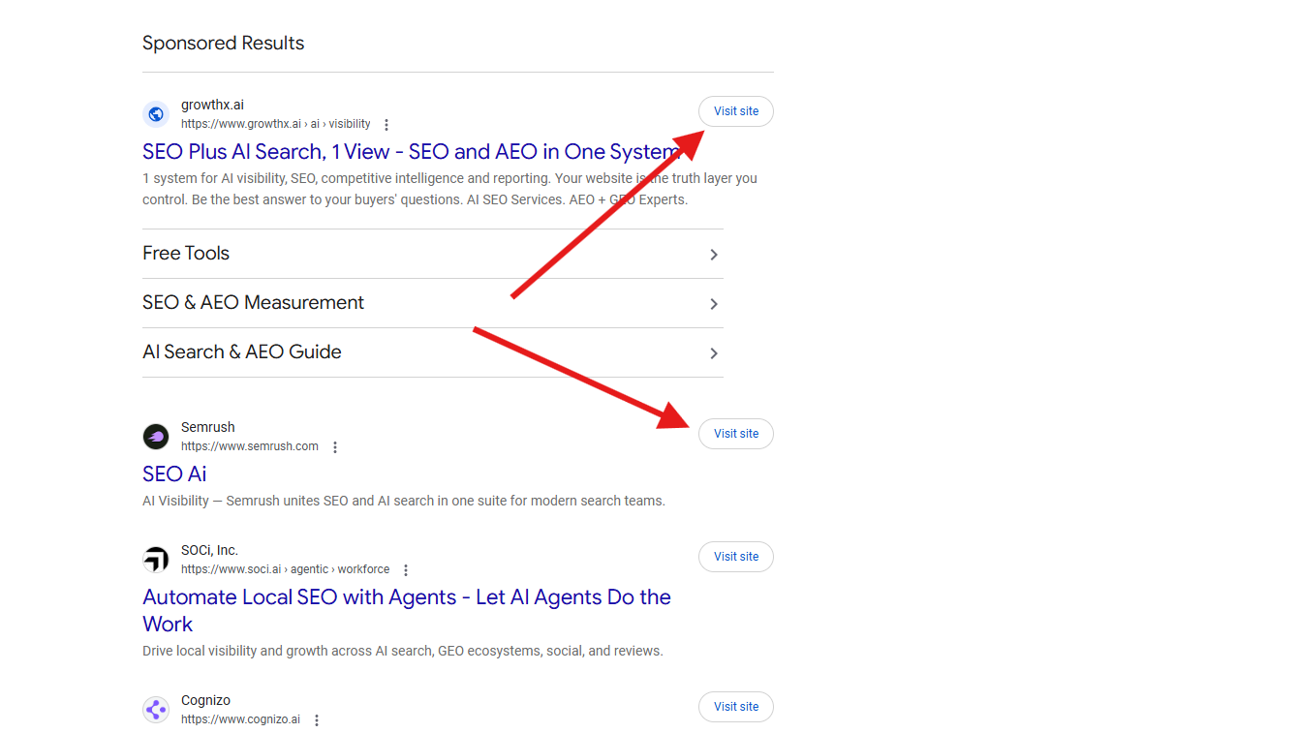The image size is (1298, 733).
Task: Open Automate Local SEO with Agents headline
Action: click(x=407, y=611)
